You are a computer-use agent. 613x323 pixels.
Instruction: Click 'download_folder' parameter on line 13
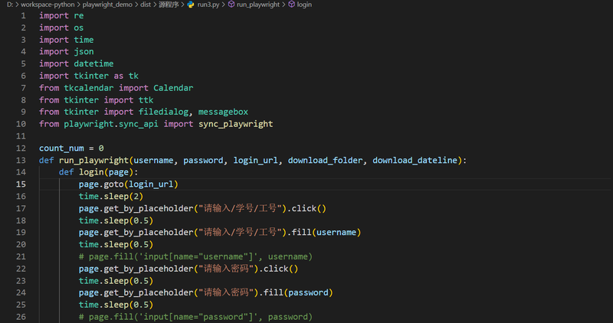[x=325, y=160]
